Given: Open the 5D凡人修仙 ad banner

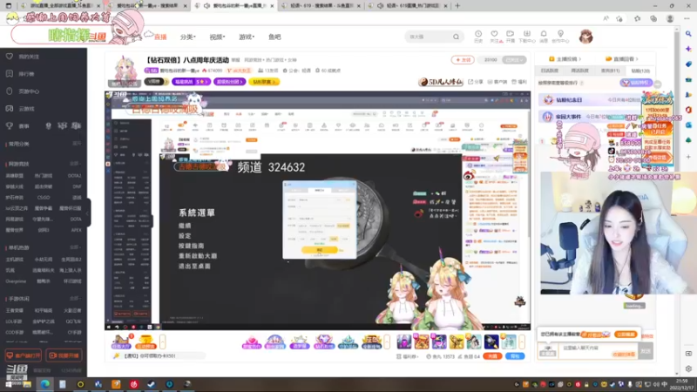Looking at the screenshot, I should (x=440, y=82).
